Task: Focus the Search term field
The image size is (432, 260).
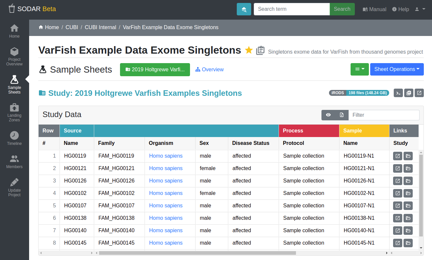Action: coord(292,9)
